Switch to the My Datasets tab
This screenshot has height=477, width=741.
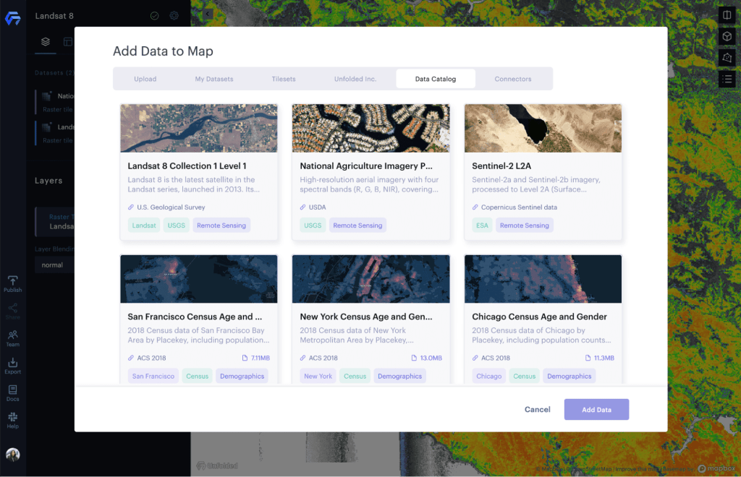pos(214,79)
